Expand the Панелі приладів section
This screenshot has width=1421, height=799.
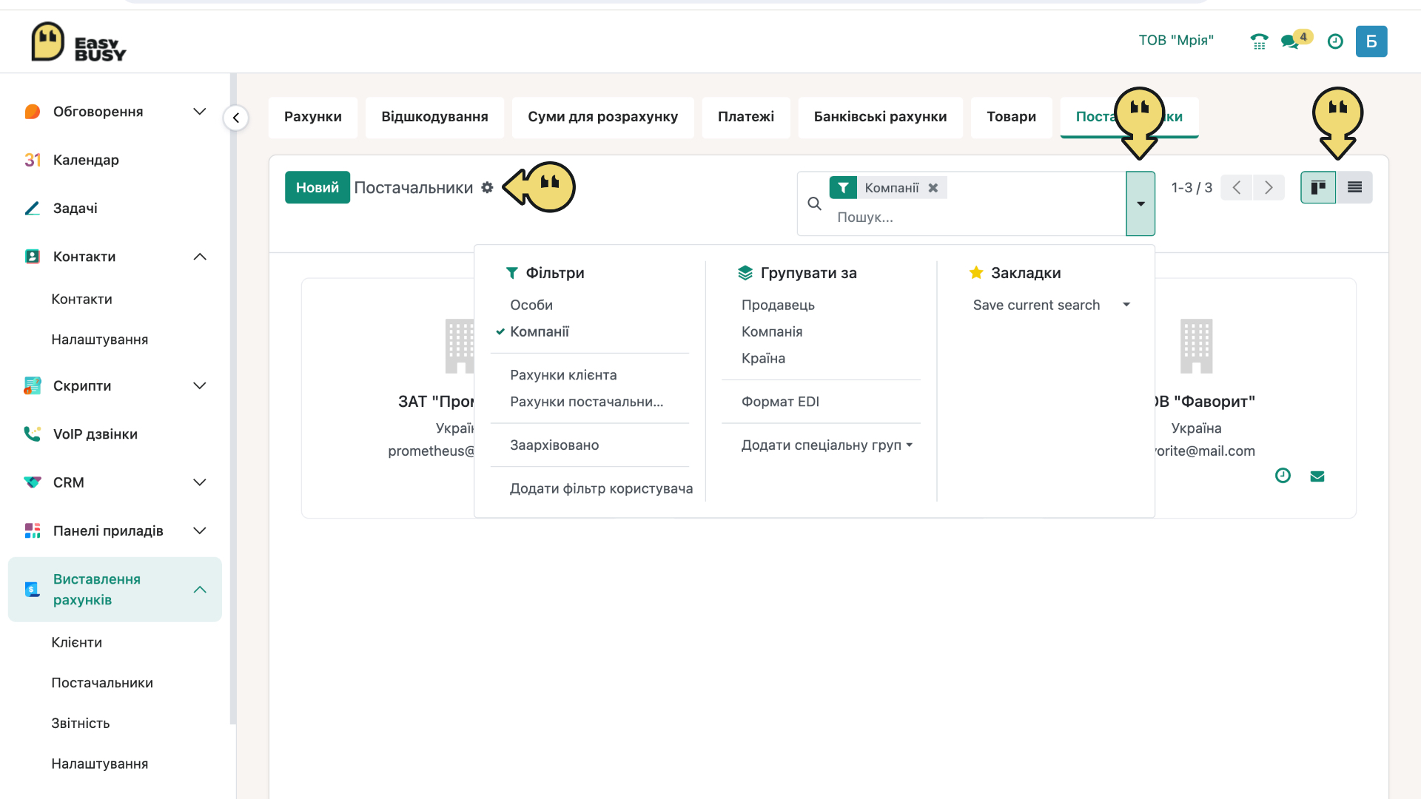199,530
